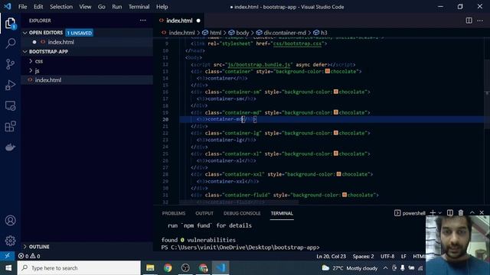Click LF end-of-line status item
The image size is (490, 275).
click(403, 257)
